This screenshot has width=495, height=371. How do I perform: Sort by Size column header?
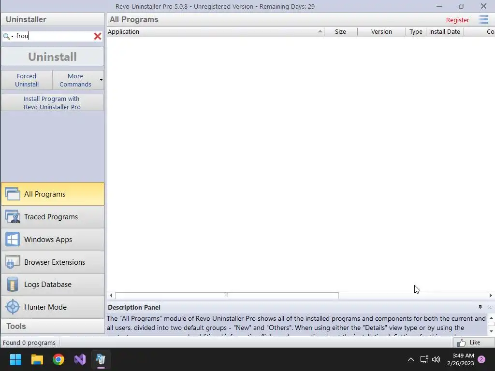coord(341,31)
